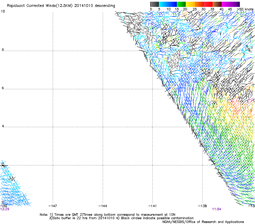Image resolution: width=255 pixels, height=224 pixels.
Task: Click the 'Note: 1) Times are GMT' line
Action: click(108, 215)
